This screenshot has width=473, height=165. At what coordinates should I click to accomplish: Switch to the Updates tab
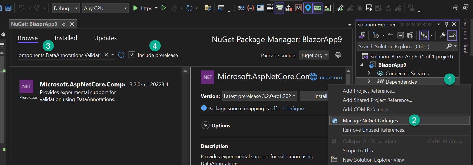pos(105,38)
